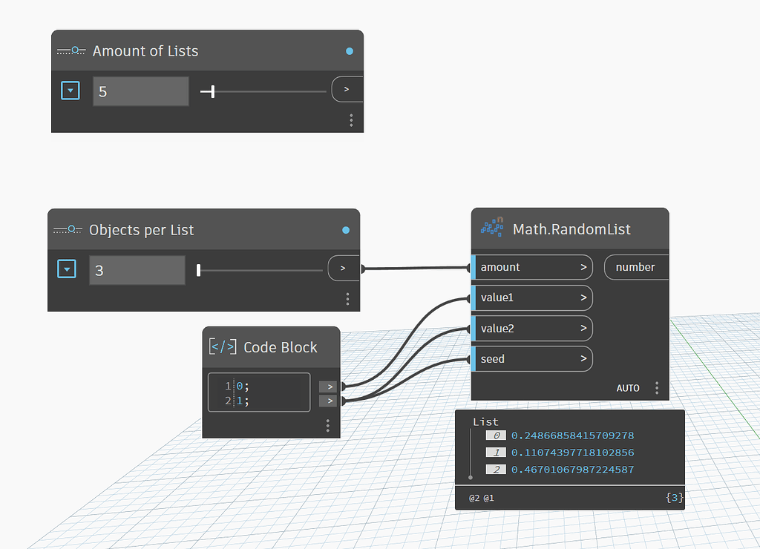Open the three-dot options menu on Amount of Lists
760x549 pixels.
click(350, 119)
